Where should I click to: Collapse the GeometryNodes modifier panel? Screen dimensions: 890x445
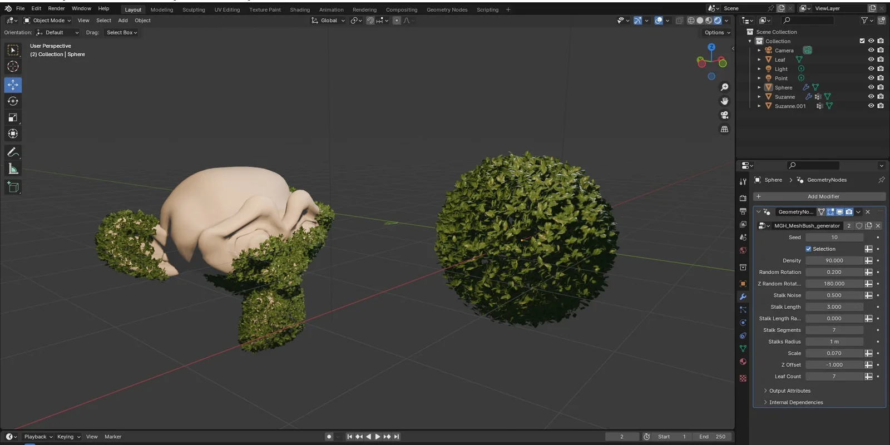point(758,212)
